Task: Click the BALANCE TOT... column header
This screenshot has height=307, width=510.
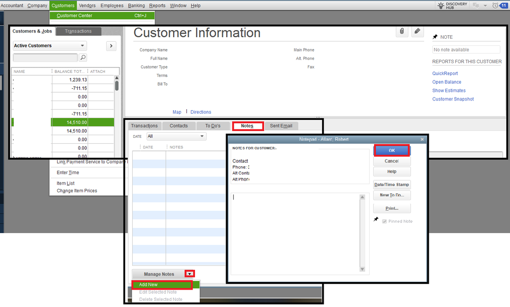Action: (69, 71)
